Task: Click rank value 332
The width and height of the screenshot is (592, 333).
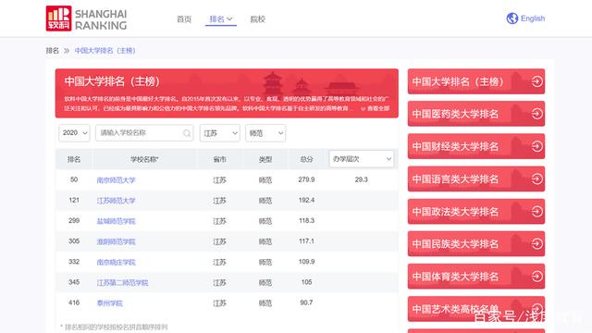Action: point(74,262)
